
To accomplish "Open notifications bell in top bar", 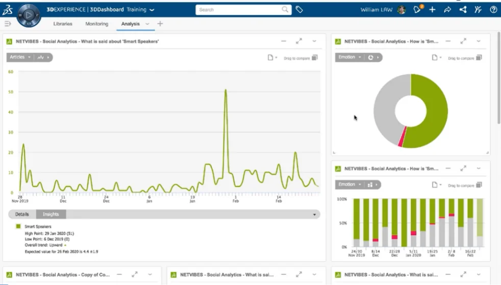I will click(418, 10).
